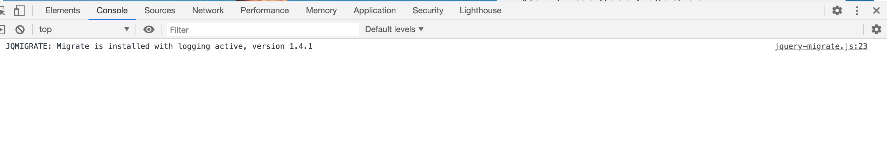Select the Lighthouse tab
Image resolution: width=887 pixels, height=150 pixels.
[480, 11]
